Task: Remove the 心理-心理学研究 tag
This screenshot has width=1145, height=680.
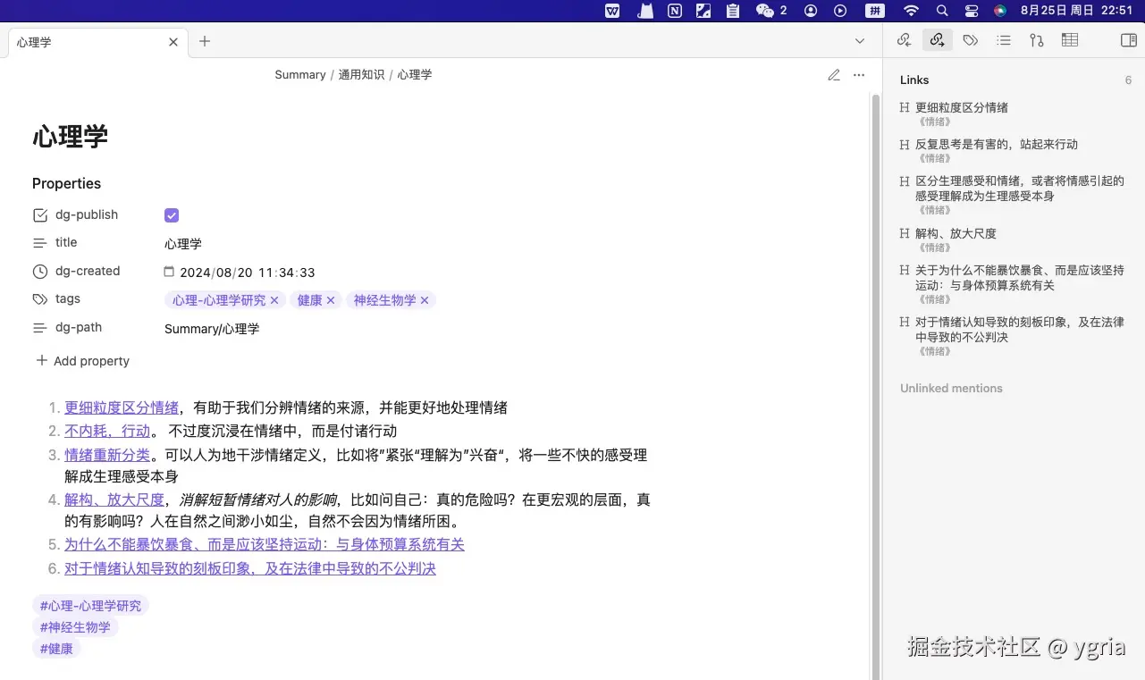Action: tap(274, 300)
